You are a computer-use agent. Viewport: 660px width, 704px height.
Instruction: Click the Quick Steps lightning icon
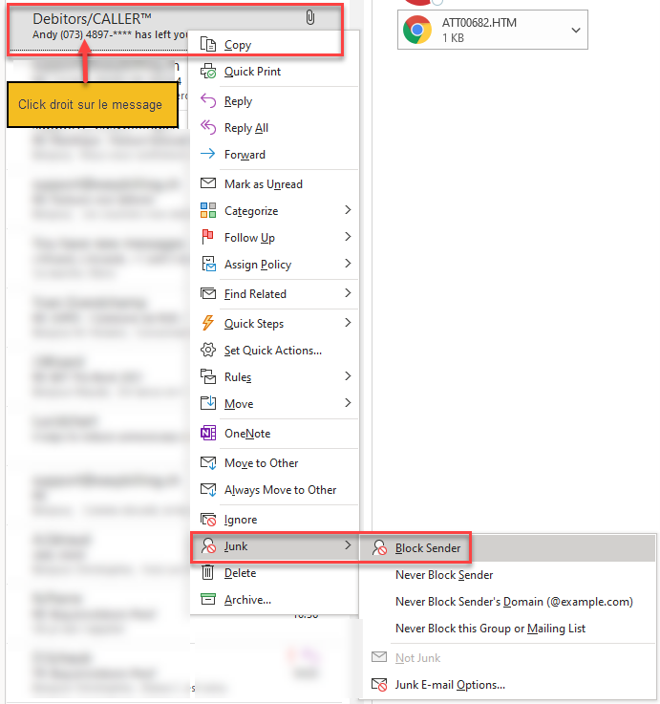[208, 324]
